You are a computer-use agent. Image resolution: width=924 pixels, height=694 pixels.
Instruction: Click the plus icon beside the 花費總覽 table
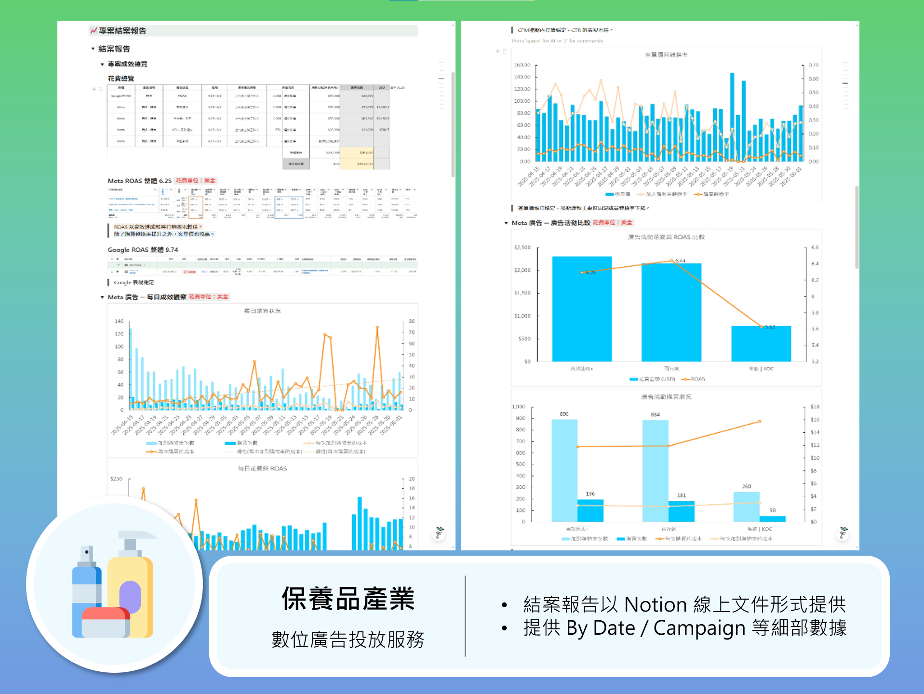click(94, 89)
